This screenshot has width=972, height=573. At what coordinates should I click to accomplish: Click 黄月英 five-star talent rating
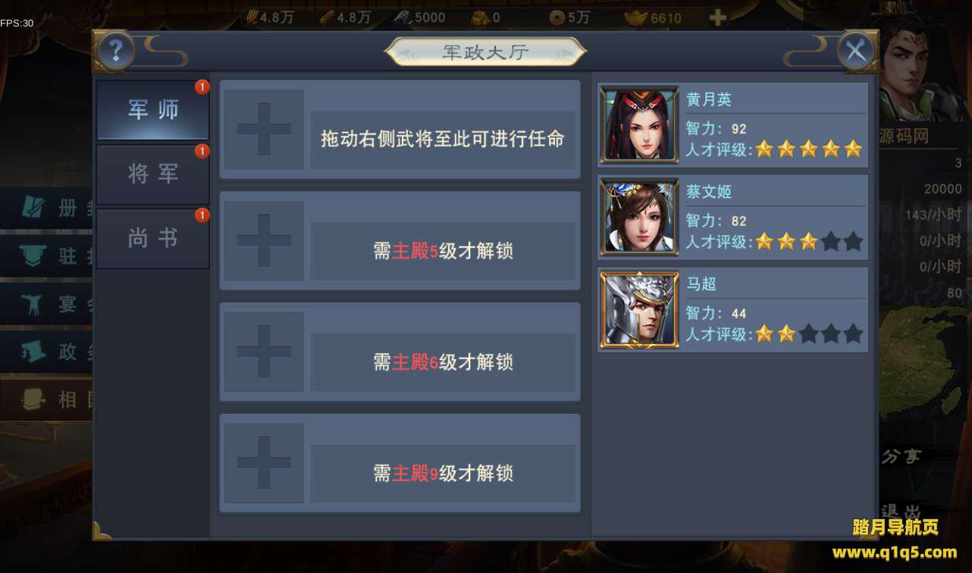809,149
